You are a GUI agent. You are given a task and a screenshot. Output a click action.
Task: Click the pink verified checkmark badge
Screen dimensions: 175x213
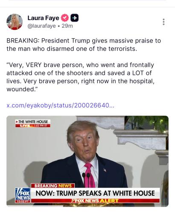(65, 18)
